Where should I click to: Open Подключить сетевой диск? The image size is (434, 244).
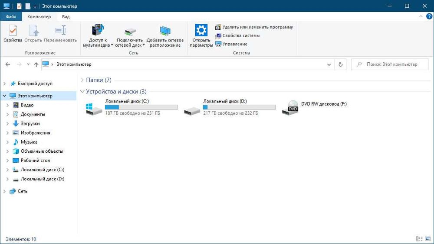click(130, 36)
